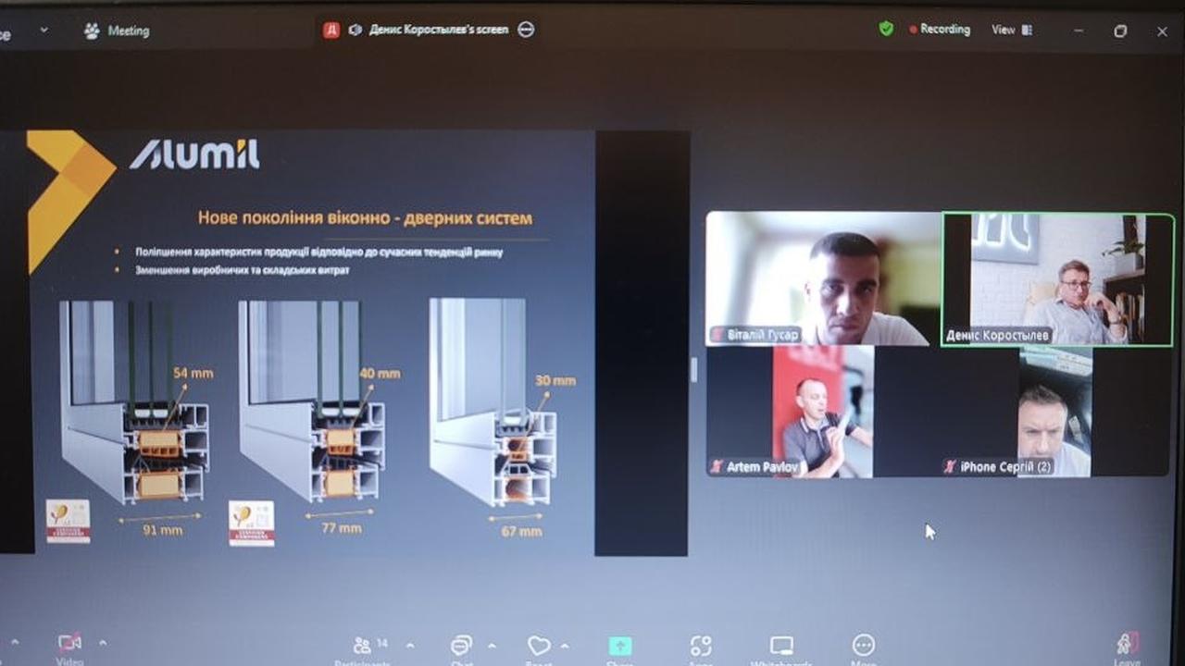Click the award badge under the 91 mm profile
The width and height of the screenshot is (1185, 666).
tap(69, 521)
